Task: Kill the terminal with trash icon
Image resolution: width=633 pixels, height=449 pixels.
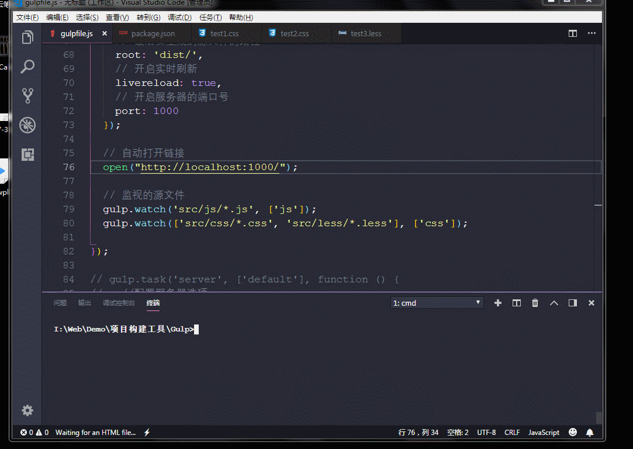Action: tap(535, 303)
